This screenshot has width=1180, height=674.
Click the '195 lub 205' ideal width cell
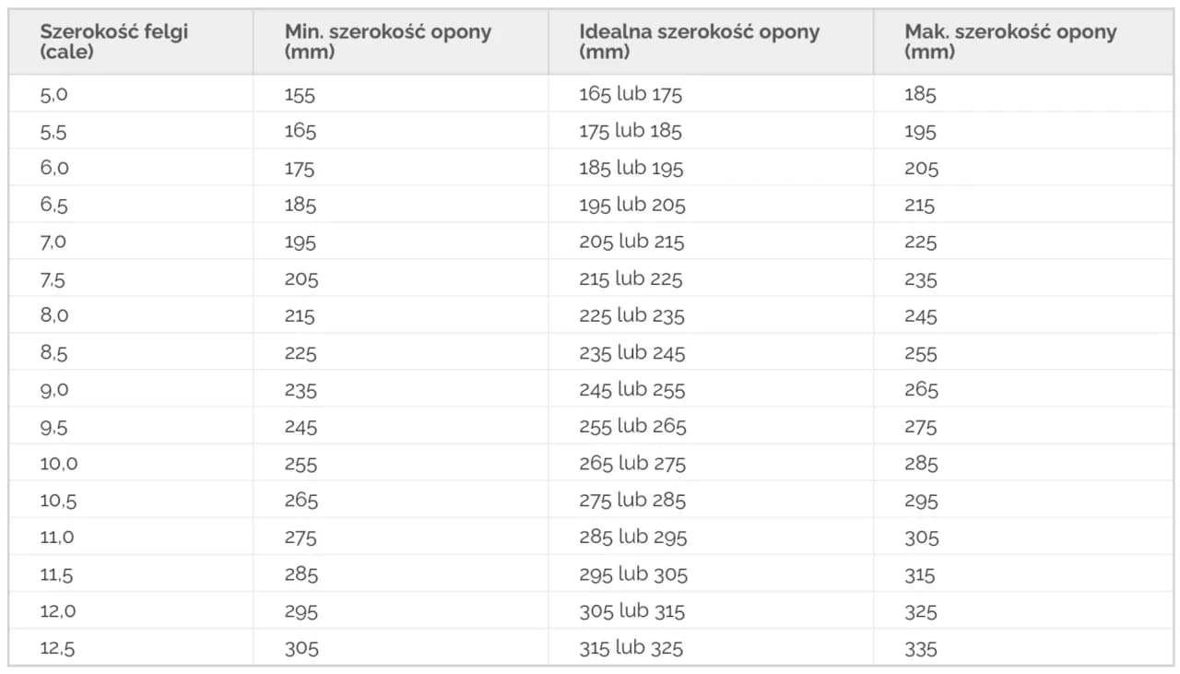pos(632,205)
